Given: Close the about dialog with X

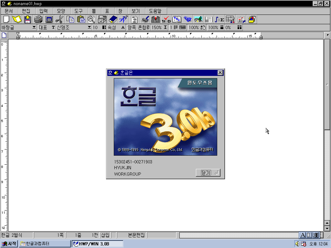Looking at the screenshot, I should point(220,73).
